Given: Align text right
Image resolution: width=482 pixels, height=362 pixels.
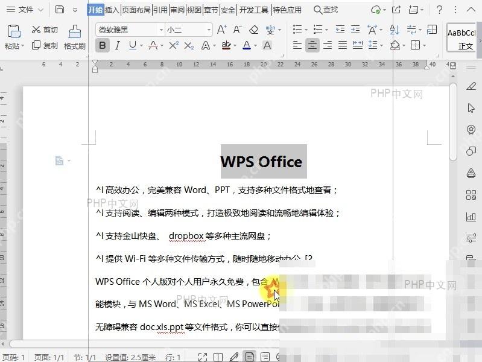Looking at the screenshot, I should tap(328, 45).
